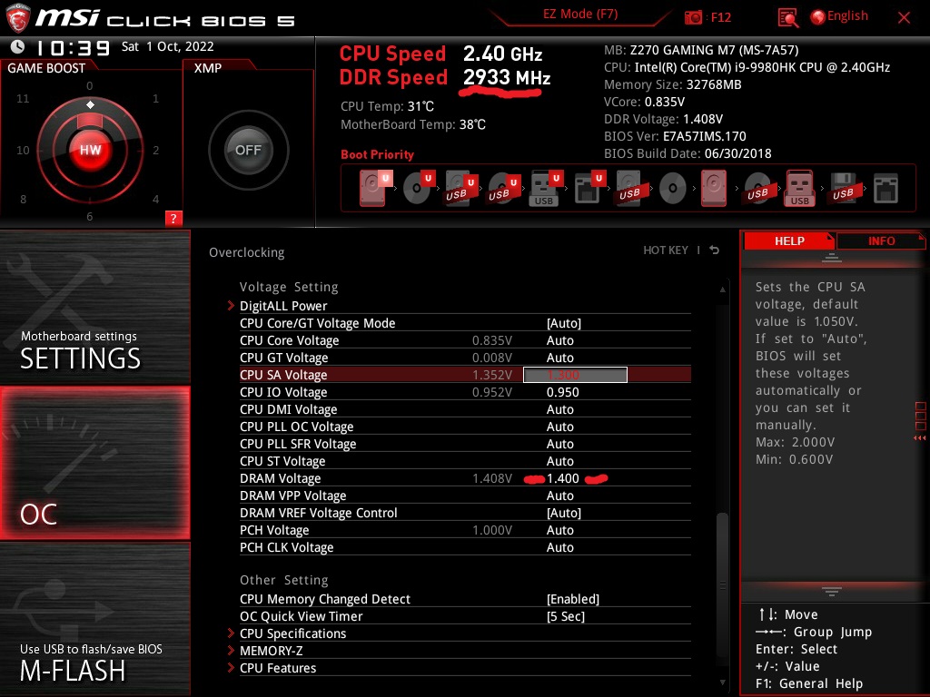930x697 pixels.
Task: Click the HOT KEY label
Action: pyautogui.click(x=666, y=250)
